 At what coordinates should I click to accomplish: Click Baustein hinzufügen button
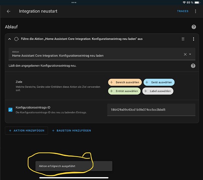pos(72,131)
